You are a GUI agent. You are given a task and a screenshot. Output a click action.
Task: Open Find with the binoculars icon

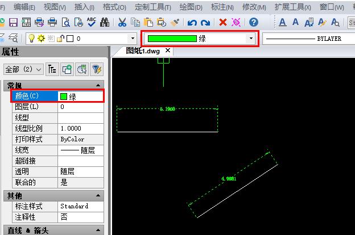[x=105, y=22]
